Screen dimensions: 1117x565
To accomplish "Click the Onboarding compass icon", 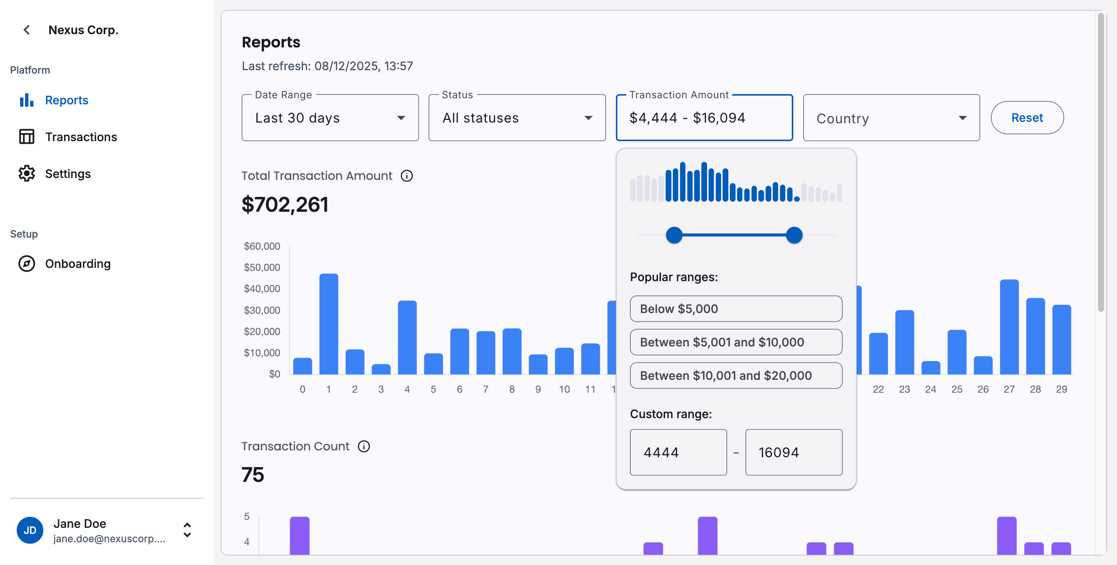I will [27, 263].
